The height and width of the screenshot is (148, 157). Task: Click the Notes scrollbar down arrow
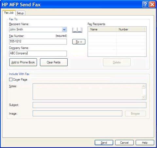coord(144,97)
